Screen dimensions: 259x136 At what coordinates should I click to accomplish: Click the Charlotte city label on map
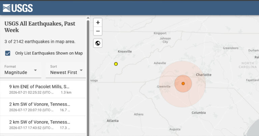click(204, 75)
